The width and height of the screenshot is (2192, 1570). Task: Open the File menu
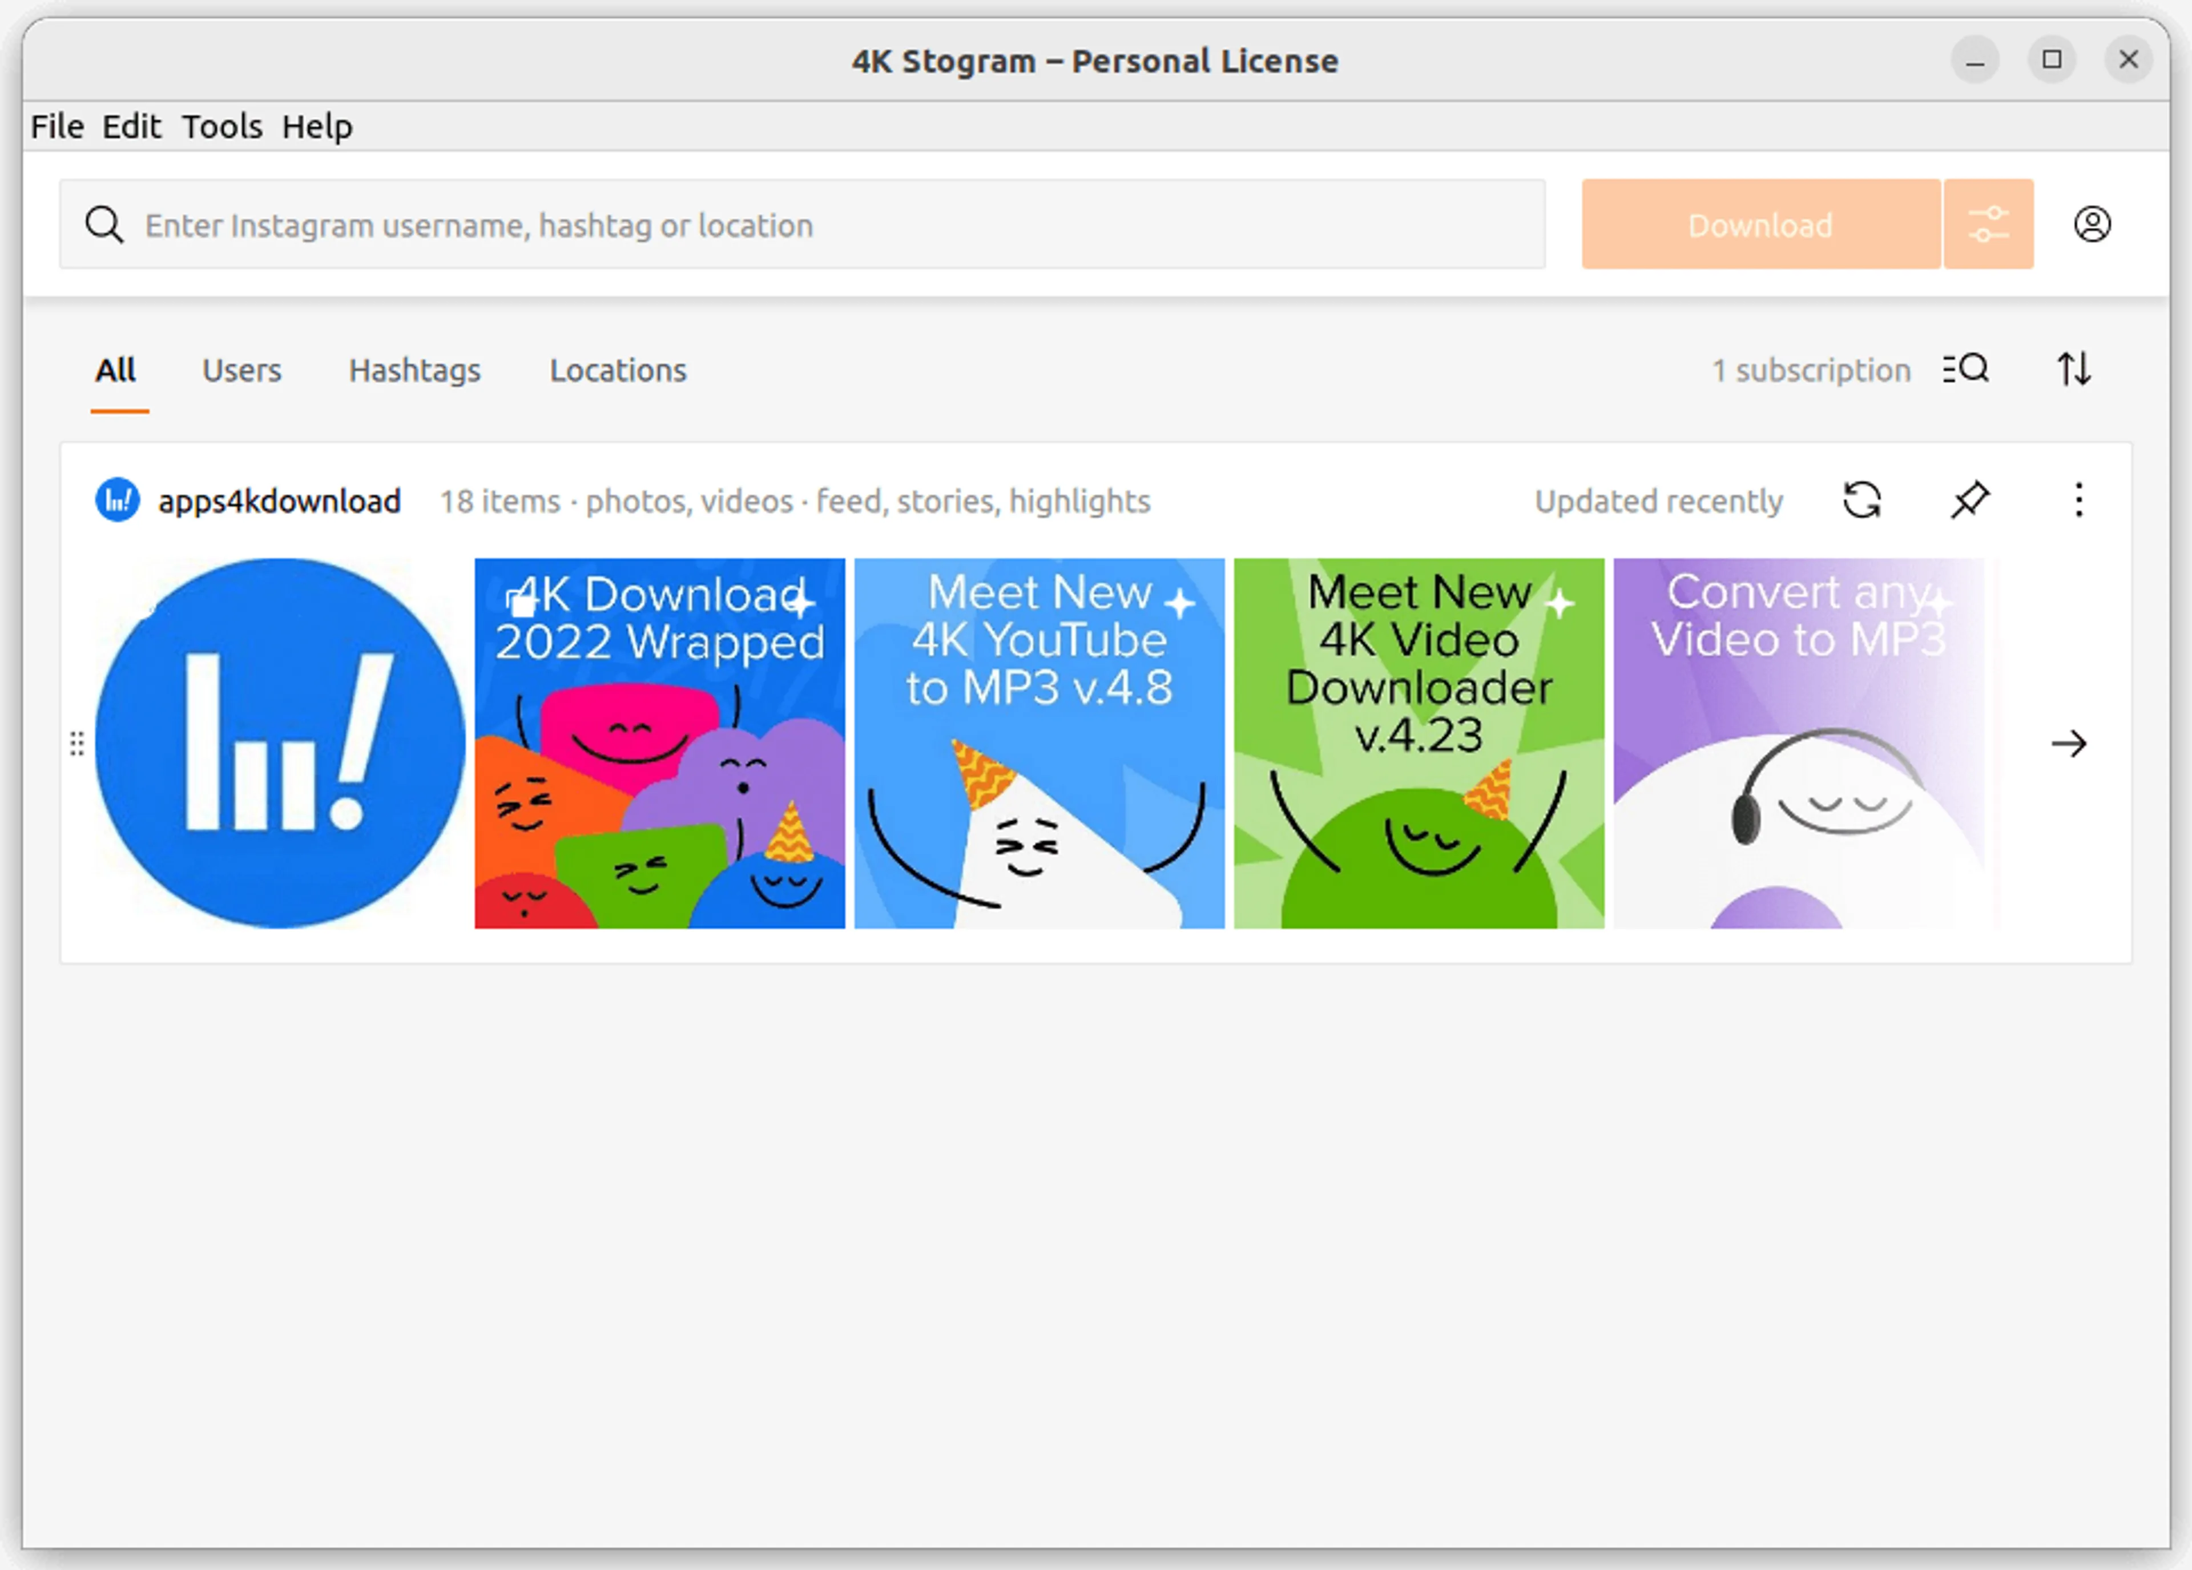point(57,127)
